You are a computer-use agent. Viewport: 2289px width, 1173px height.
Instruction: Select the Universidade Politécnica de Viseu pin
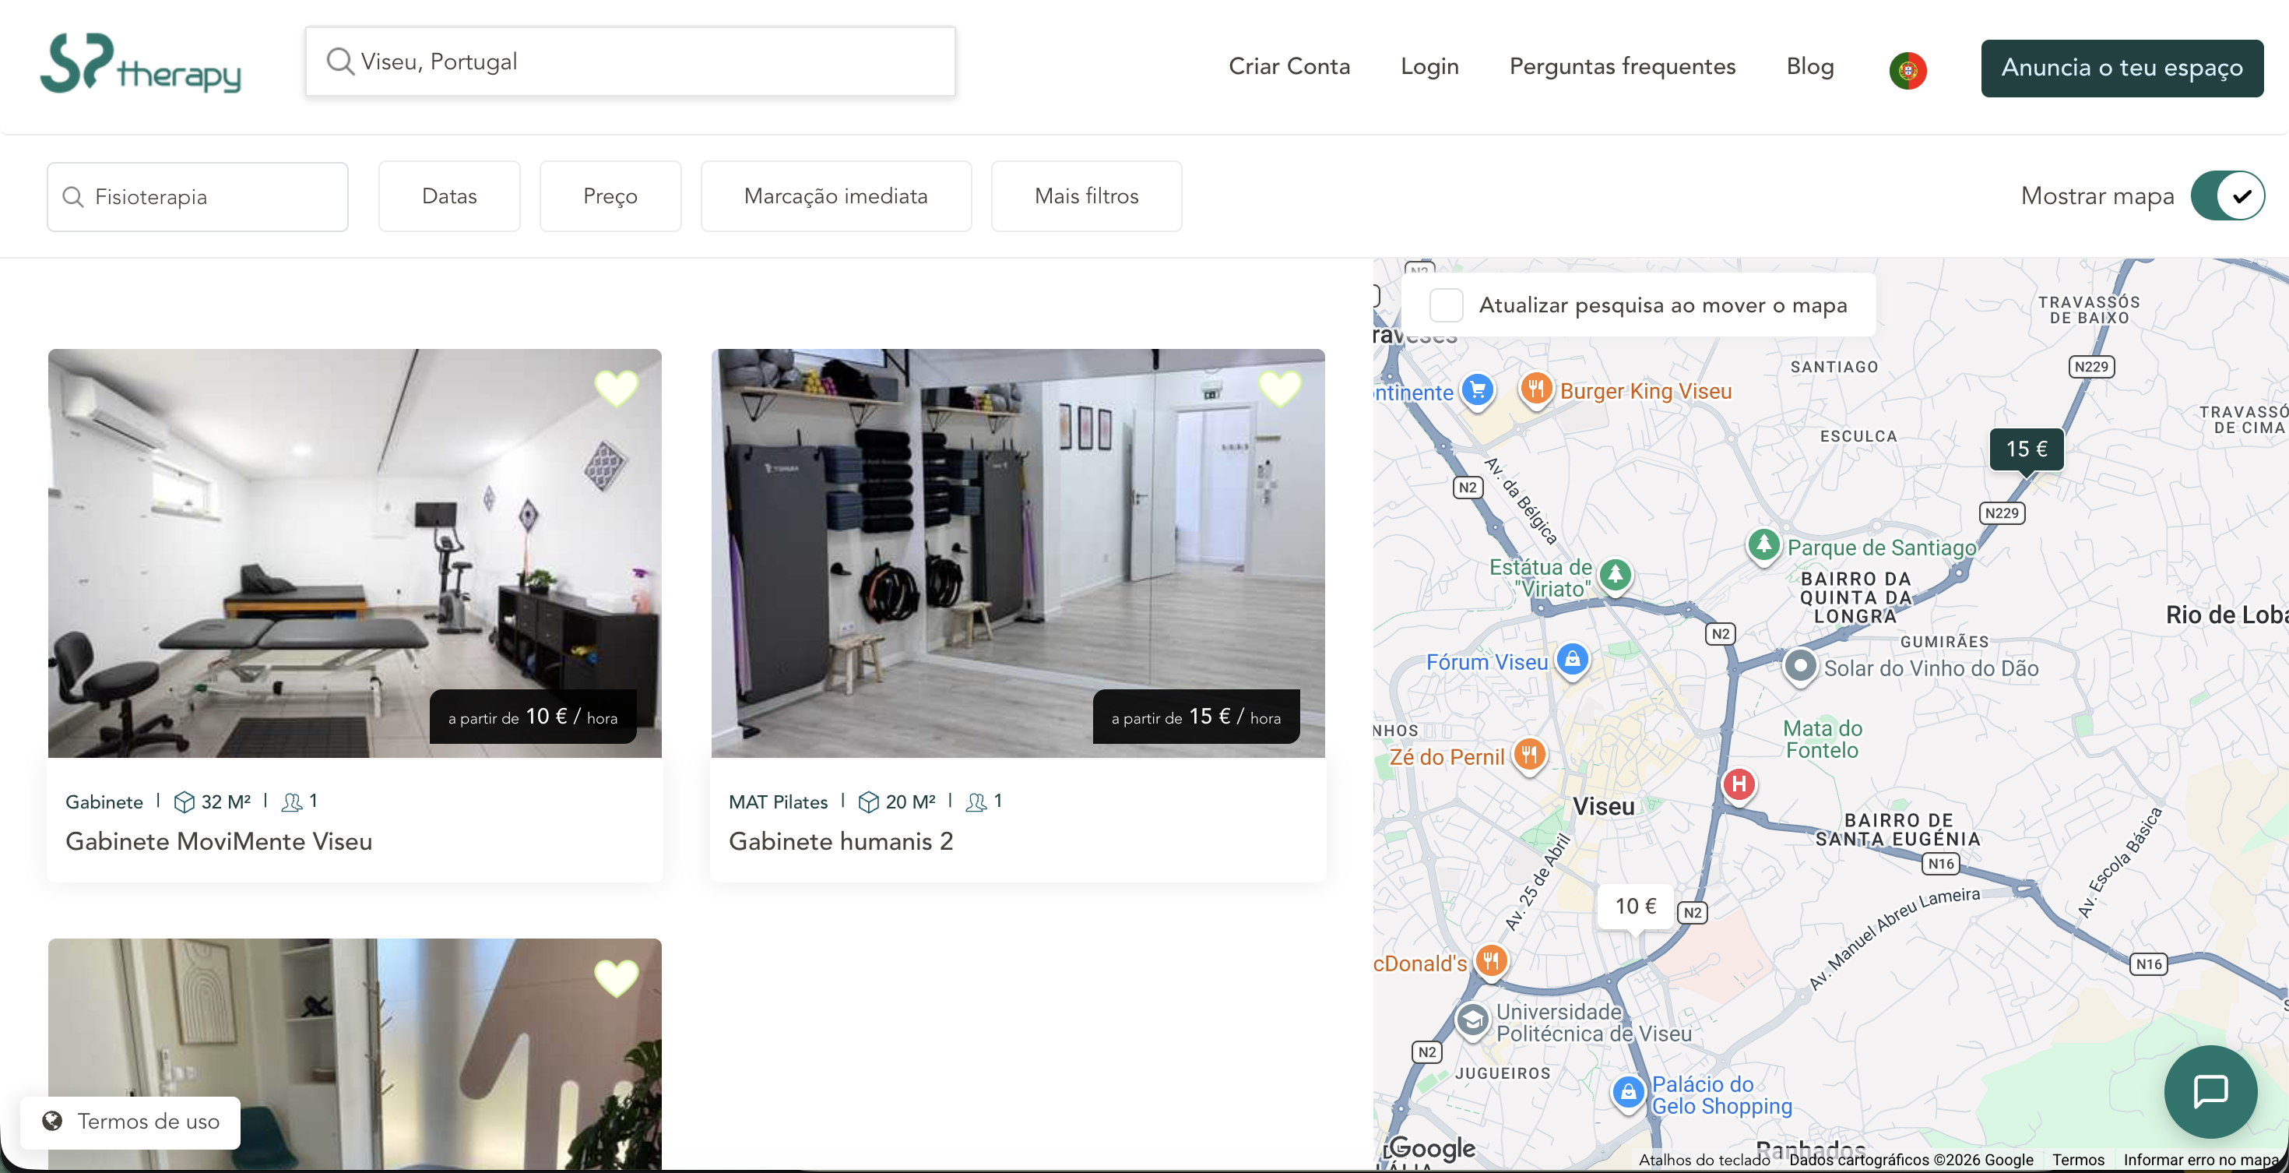pyautogui.click(x=1471, y=1020)
